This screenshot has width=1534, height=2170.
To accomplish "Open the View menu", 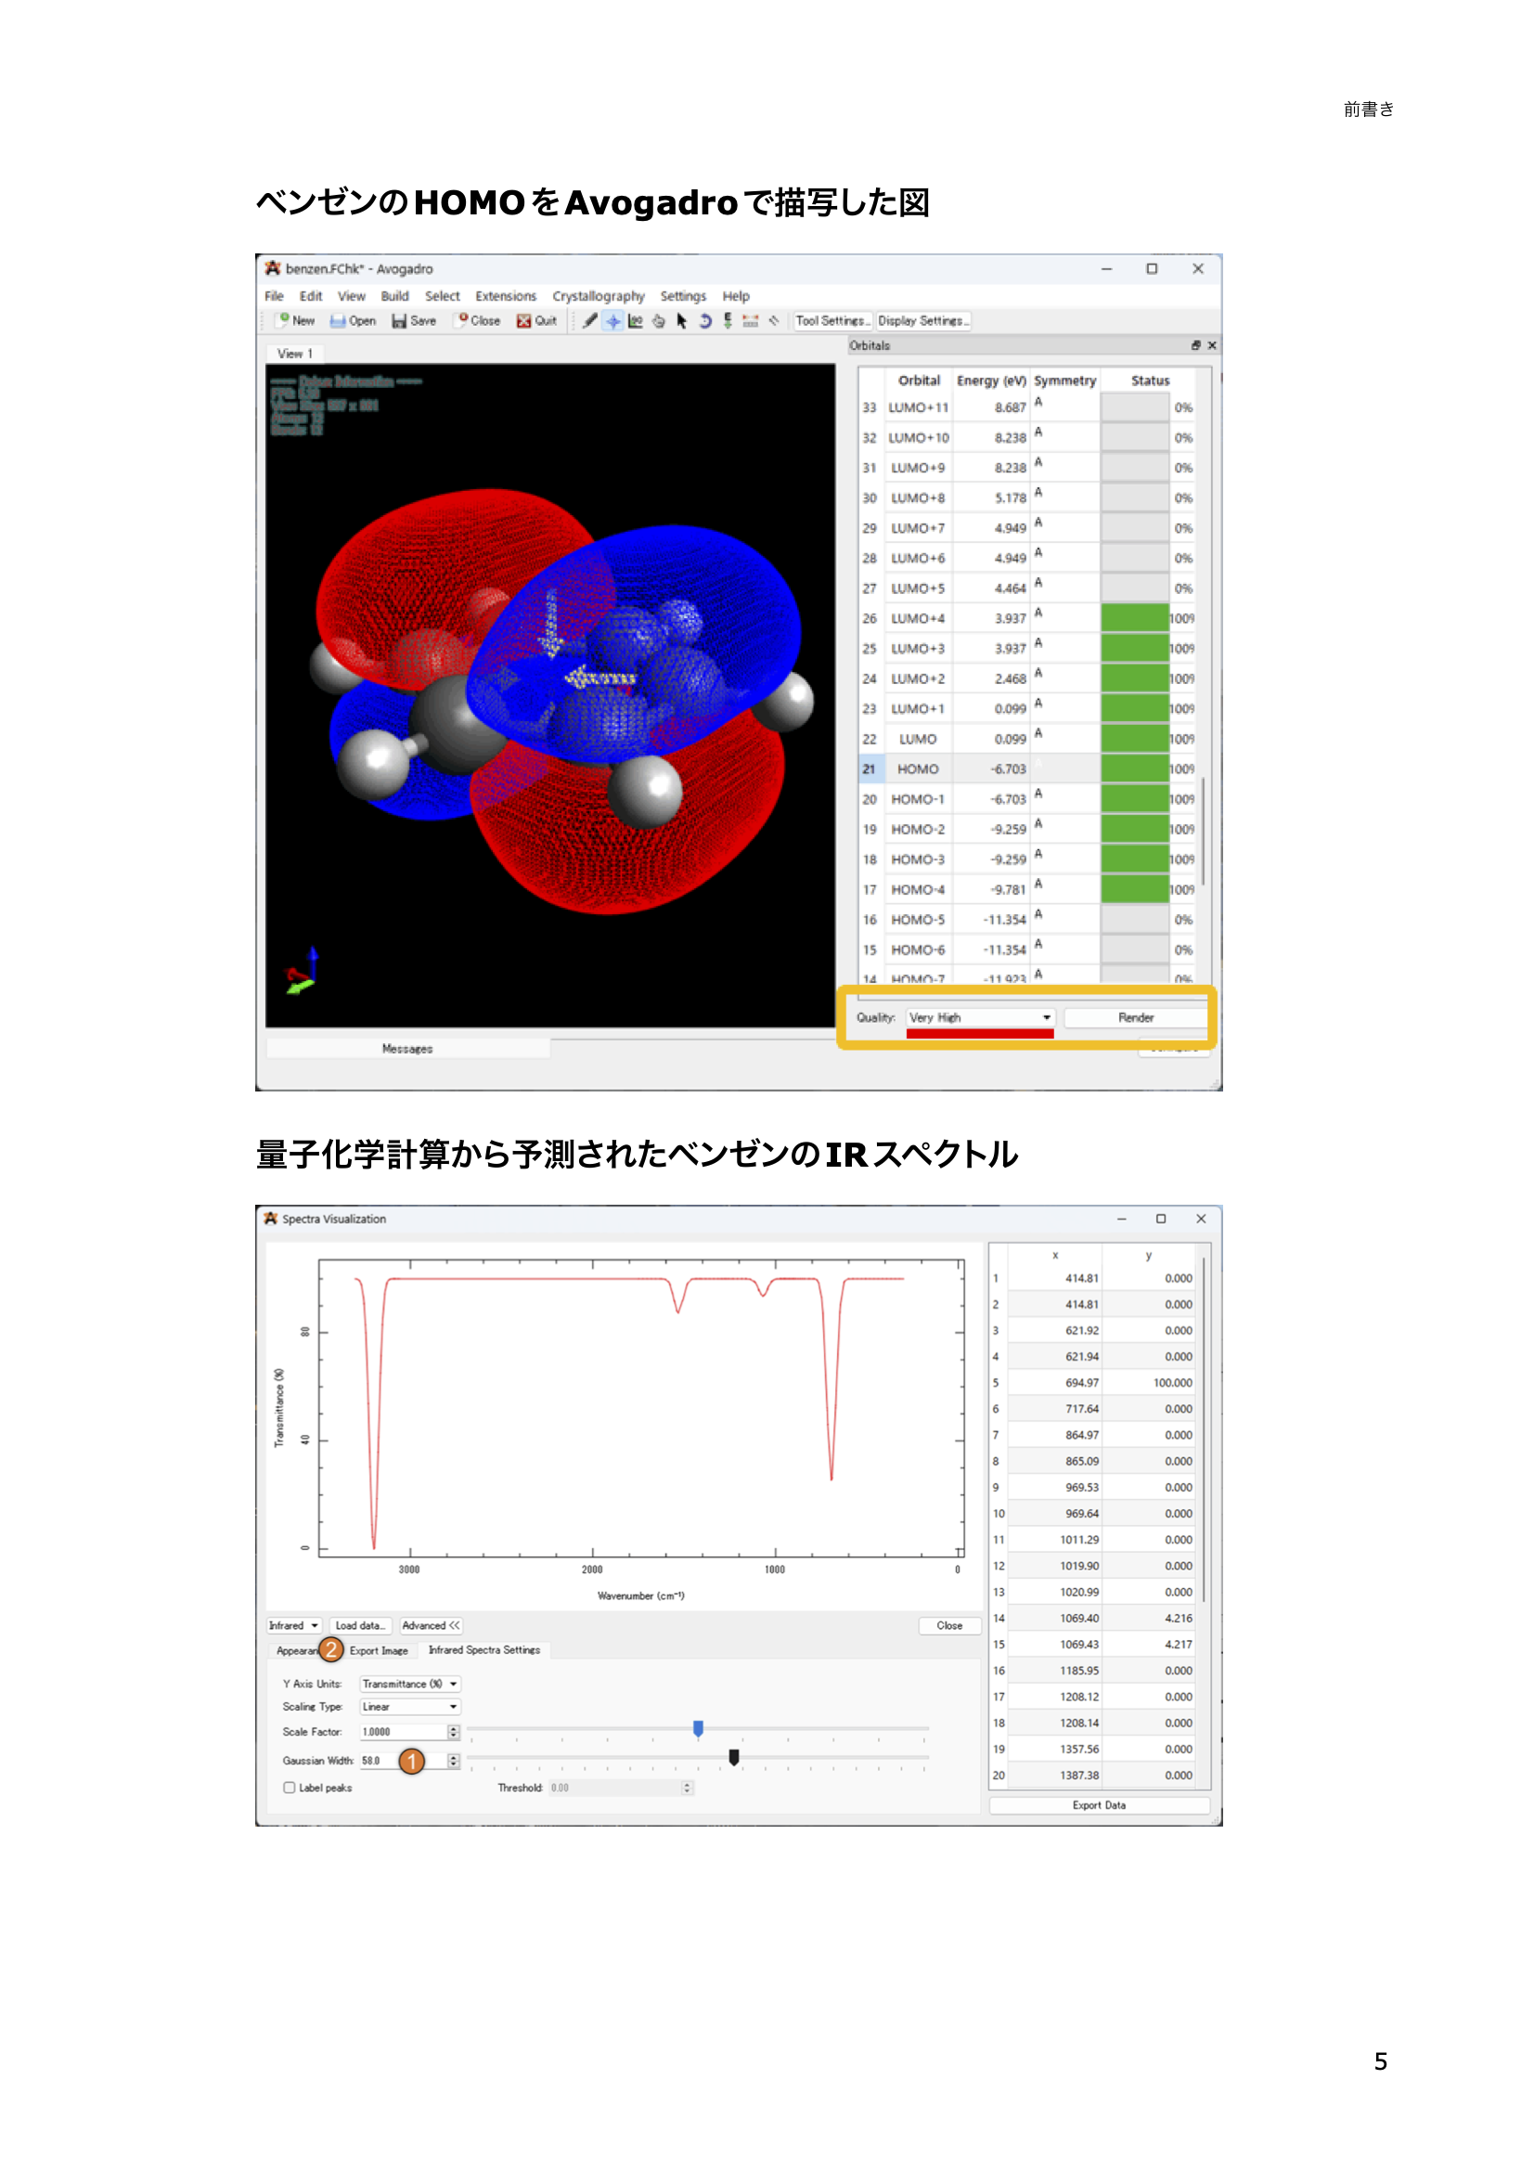I will point(352,296).
